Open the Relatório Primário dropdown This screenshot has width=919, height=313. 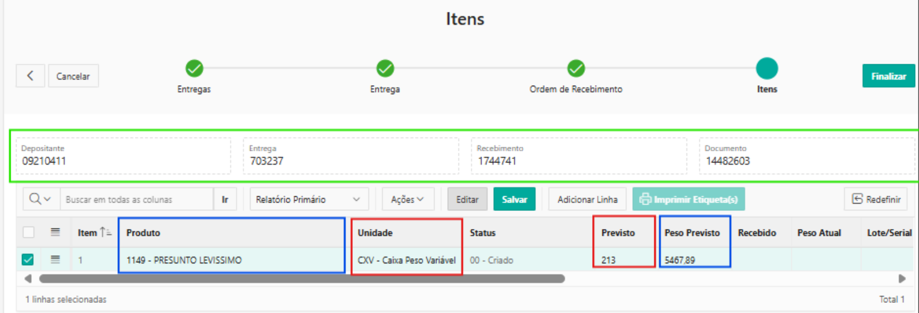point(309,199)
